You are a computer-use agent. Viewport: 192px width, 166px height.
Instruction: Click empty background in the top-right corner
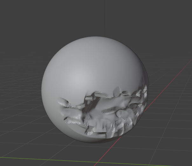coord(178,13)
